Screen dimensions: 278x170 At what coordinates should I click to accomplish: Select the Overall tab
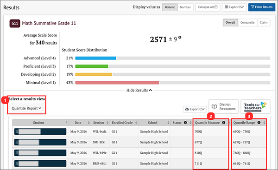(230, 22)
